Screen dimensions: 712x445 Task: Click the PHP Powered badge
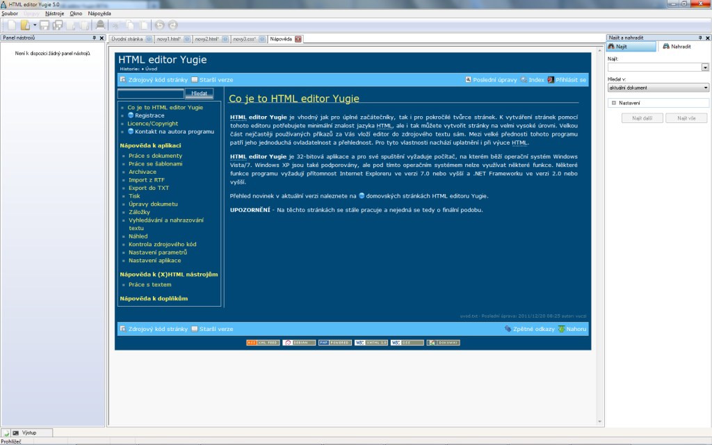(x=334, y=342)
